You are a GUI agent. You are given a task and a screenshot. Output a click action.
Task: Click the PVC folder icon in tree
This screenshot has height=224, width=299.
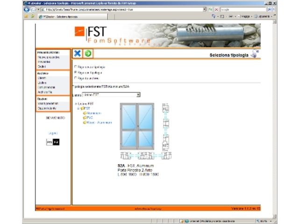[85, 118]
